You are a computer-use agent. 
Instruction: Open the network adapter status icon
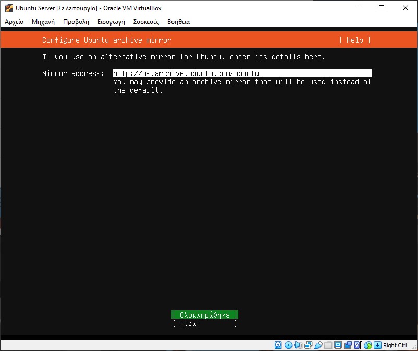308,345
